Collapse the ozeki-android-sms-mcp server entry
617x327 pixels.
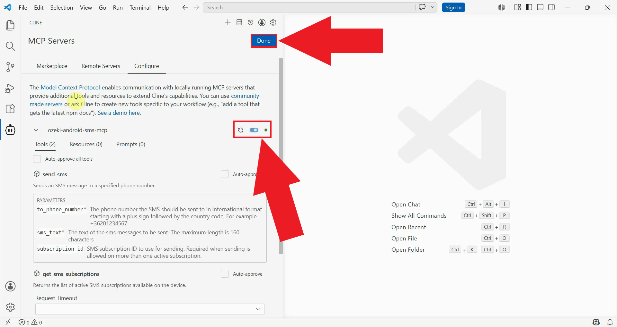36,130
